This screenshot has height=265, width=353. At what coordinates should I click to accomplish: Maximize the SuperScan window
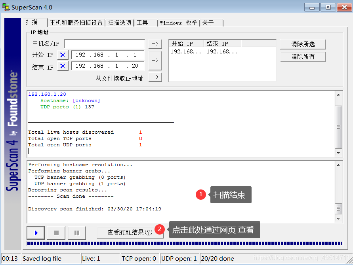click(x=328, y=7)
